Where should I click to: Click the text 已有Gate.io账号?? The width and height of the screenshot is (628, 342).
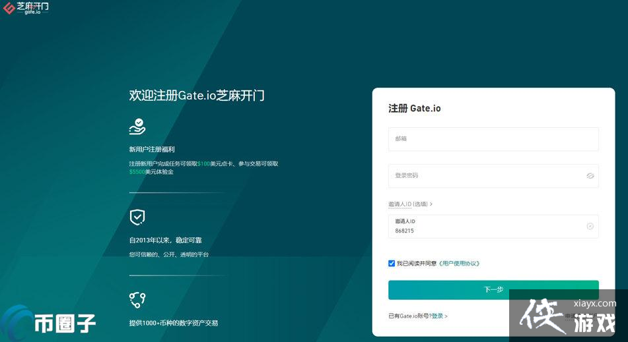pyautogui.click(x=409, y=316)
